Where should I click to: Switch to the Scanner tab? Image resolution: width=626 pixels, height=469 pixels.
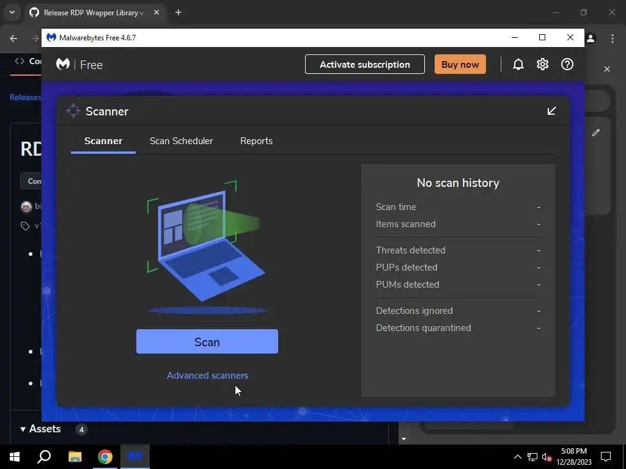[103, 141]
